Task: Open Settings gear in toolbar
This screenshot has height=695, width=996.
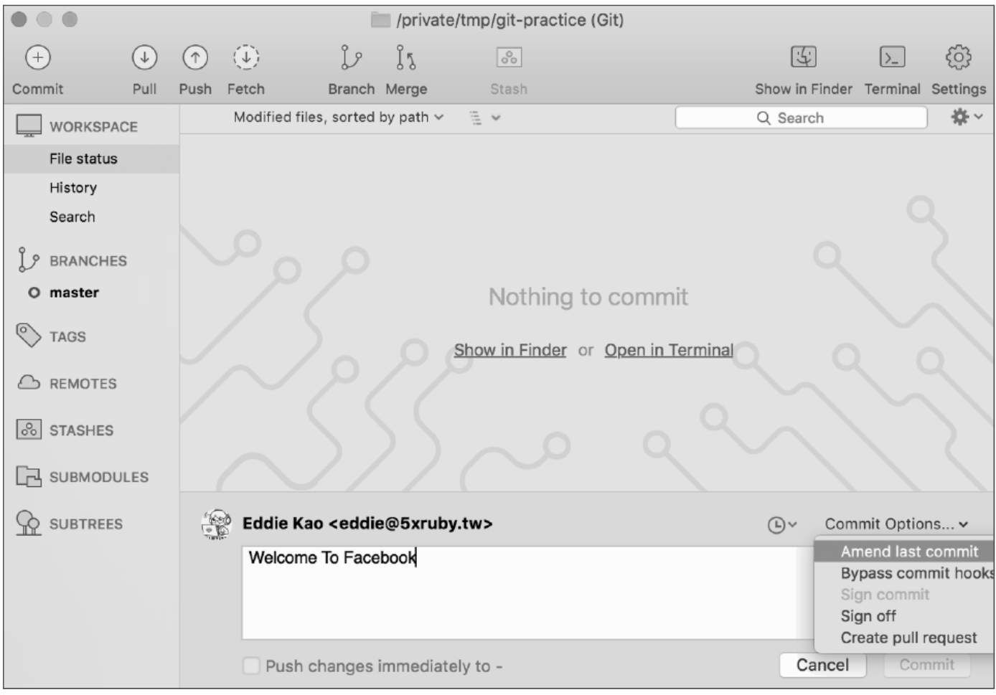Action: (958, 57)
